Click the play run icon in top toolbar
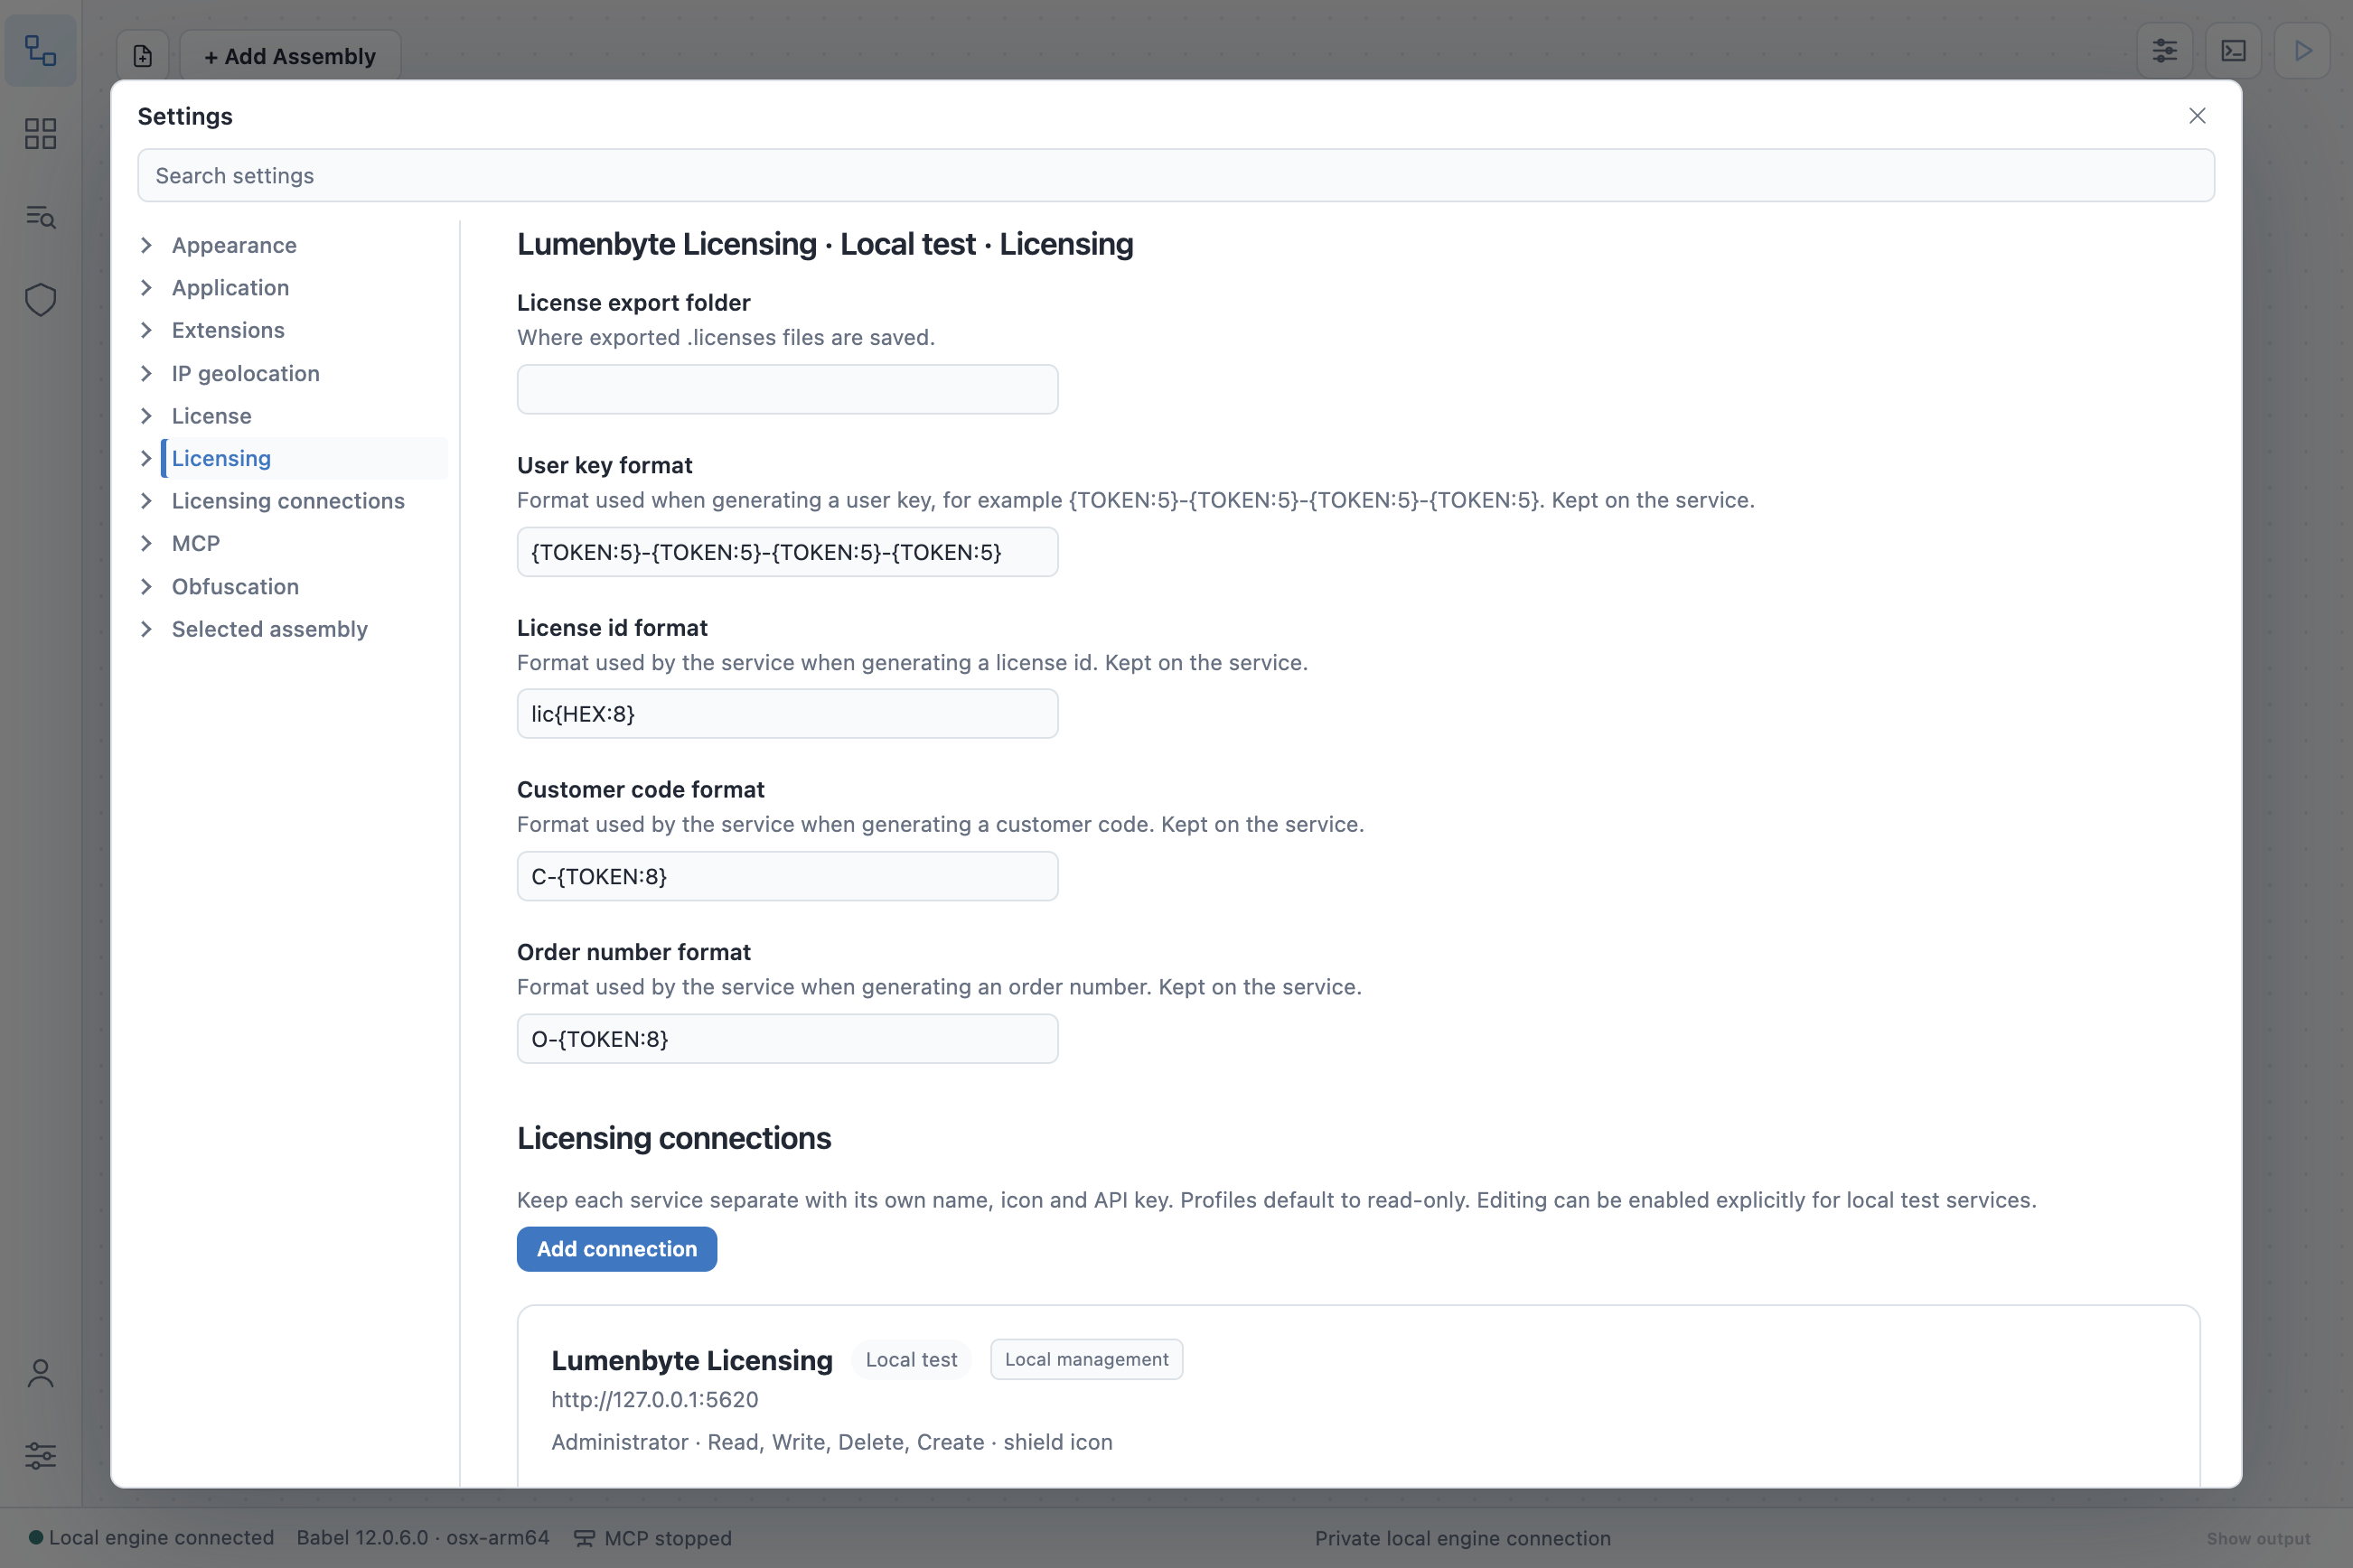Screen dimensions: 2353x1568 pos(2302,50)
